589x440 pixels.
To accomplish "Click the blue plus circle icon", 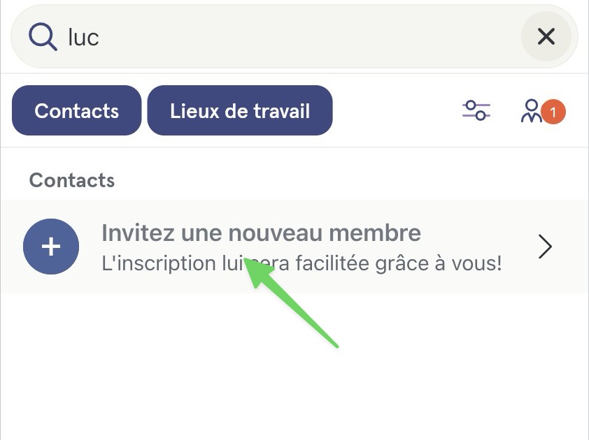I will coord(51,247).
